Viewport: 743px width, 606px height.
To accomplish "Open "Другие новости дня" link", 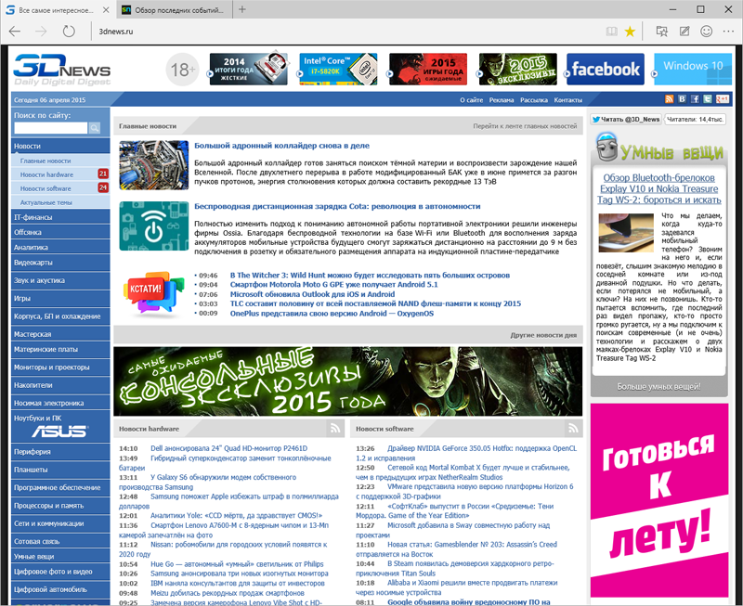I will pyautogui.click(x=543, y=335).
